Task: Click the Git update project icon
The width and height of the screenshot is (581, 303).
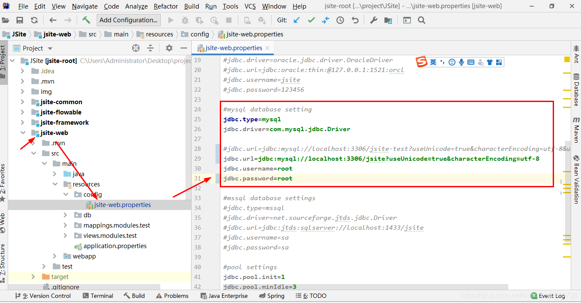Action: pos(296,20)
